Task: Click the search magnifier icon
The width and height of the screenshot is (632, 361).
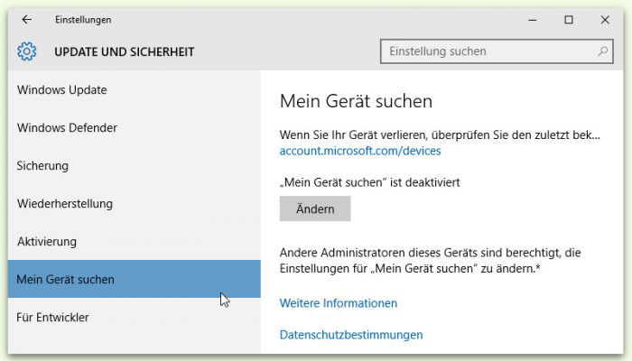Action: pyautogui.click(x=602, y=51)
